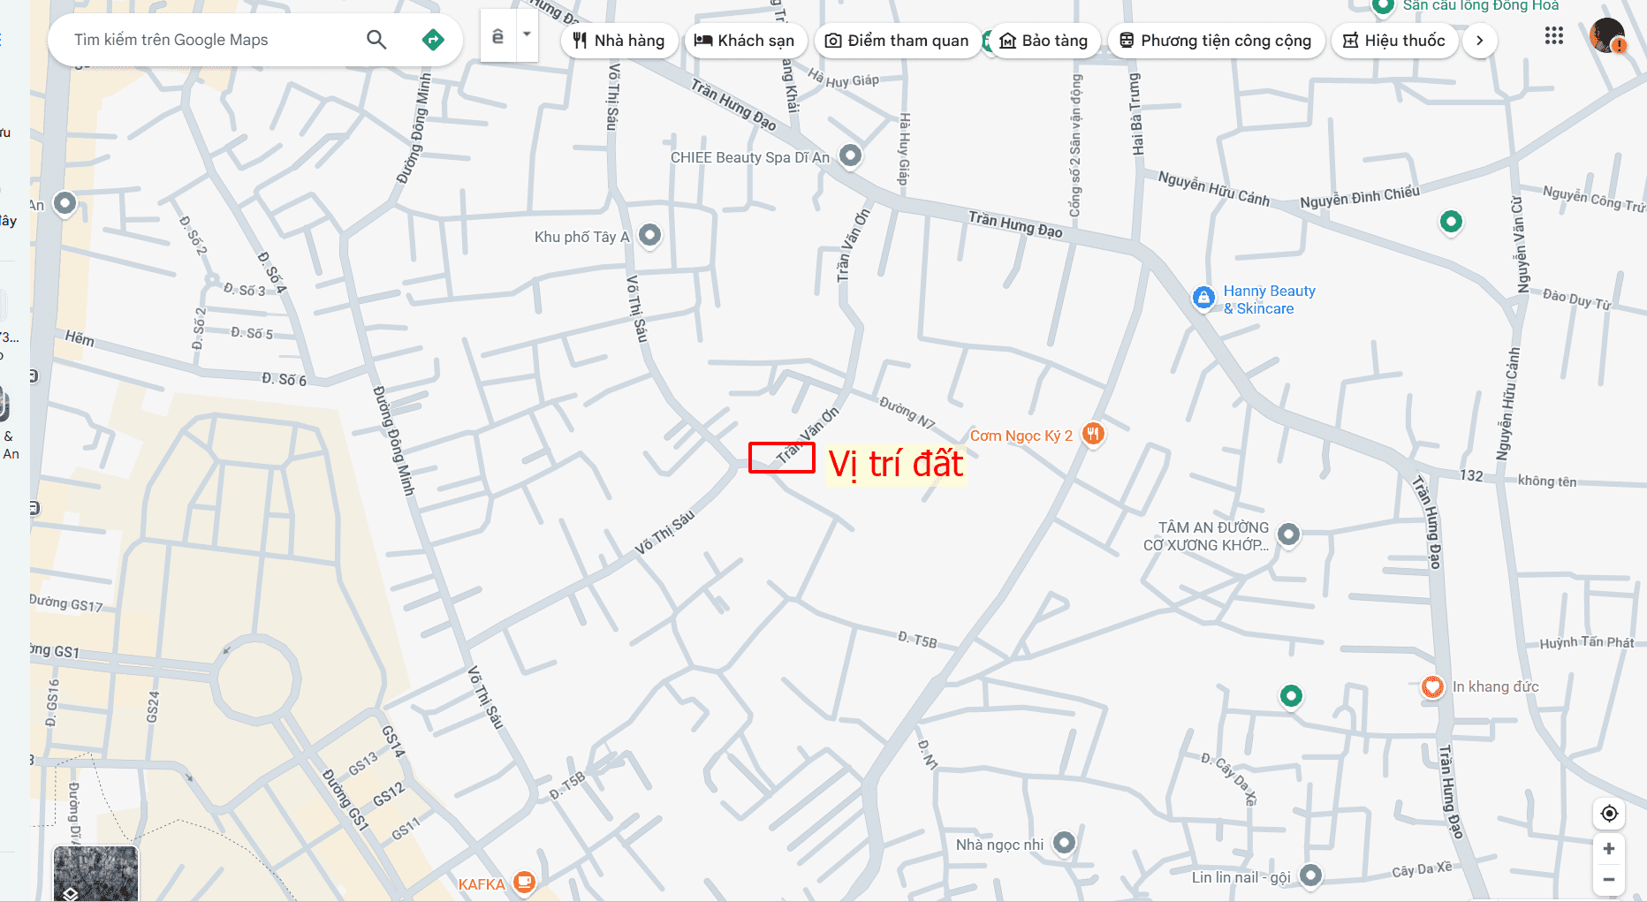1647x902 pixels.
Task: Show my current location
Action: tap(1609, 814)
